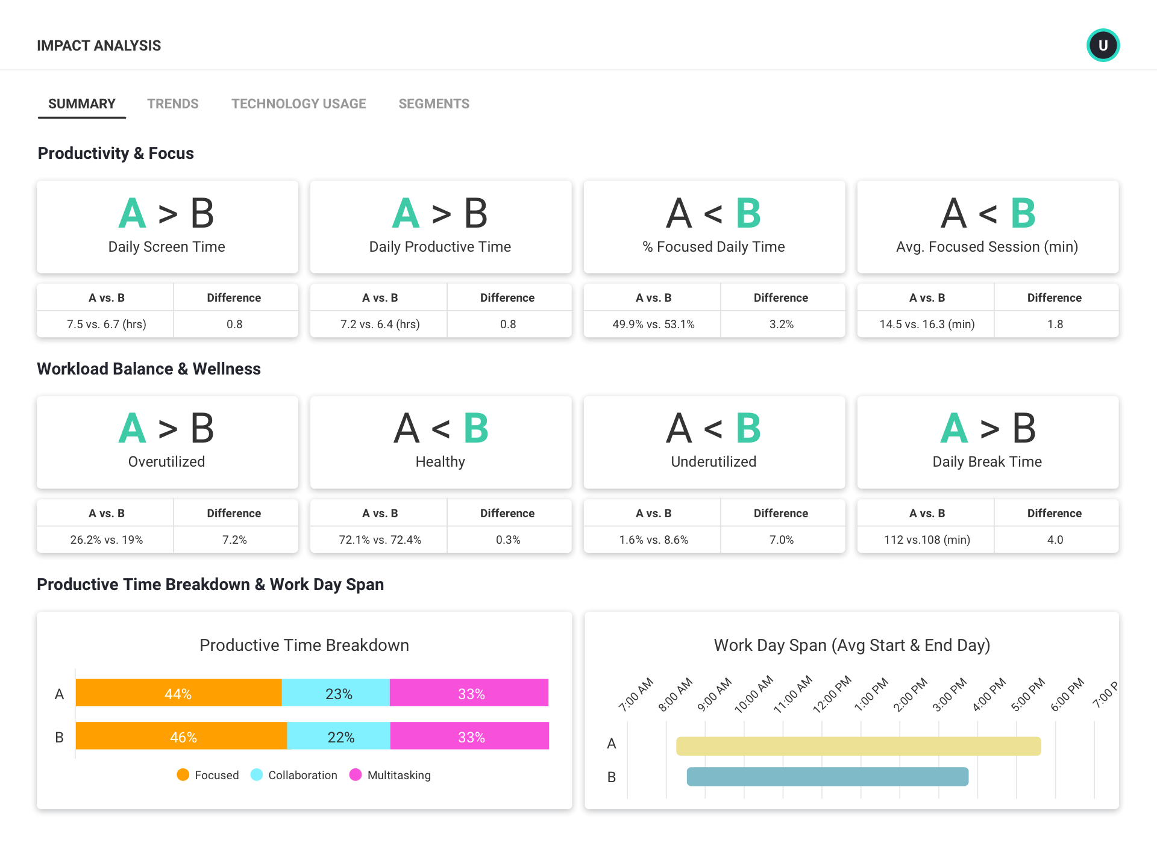Click the Impact Analysis heading
Image resolution: width=1157 pixels, height=846 pixels.
[x=99, y=45]
